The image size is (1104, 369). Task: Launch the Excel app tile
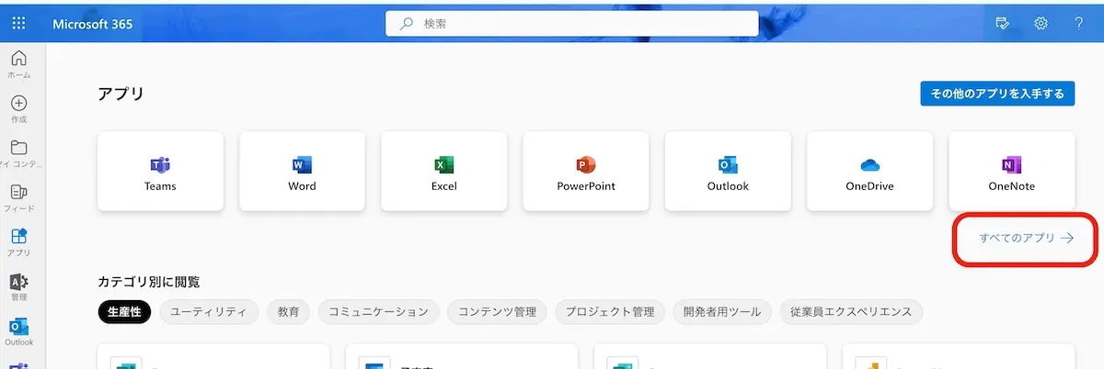[444, 172]
